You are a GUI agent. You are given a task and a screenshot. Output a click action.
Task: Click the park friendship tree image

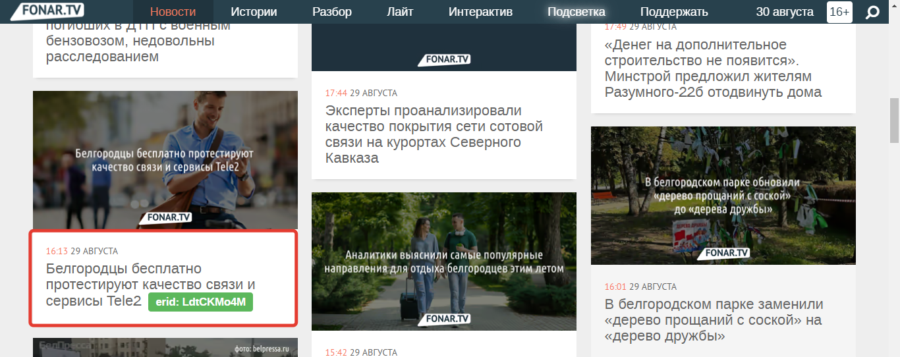pos(723,195)
